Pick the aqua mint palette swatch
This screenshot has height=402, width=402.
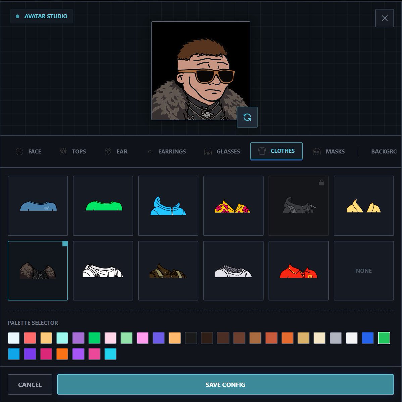click(62, 338)
